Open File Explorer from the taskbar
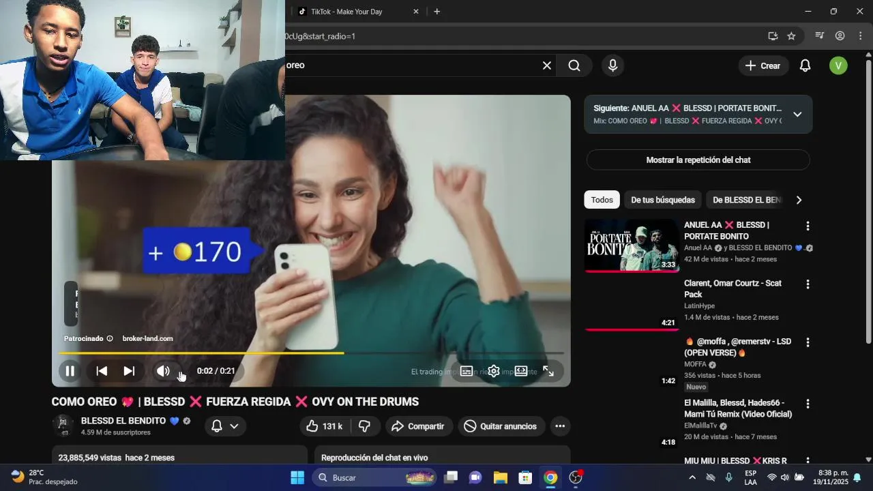The width and height of the screenshot is (873, 491). [501, 477]
